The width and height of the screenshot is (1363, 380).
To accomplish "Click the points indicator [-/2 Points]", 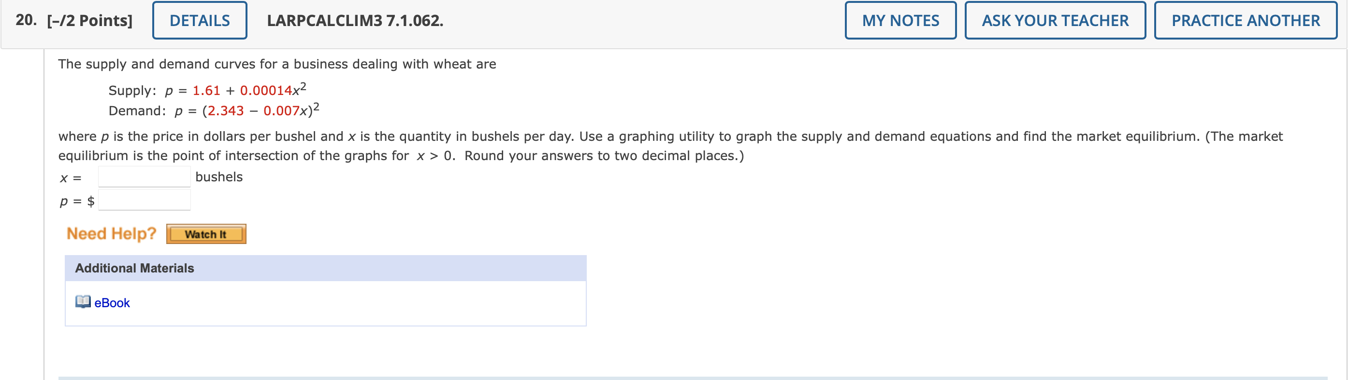I will [x=90, y=21].
